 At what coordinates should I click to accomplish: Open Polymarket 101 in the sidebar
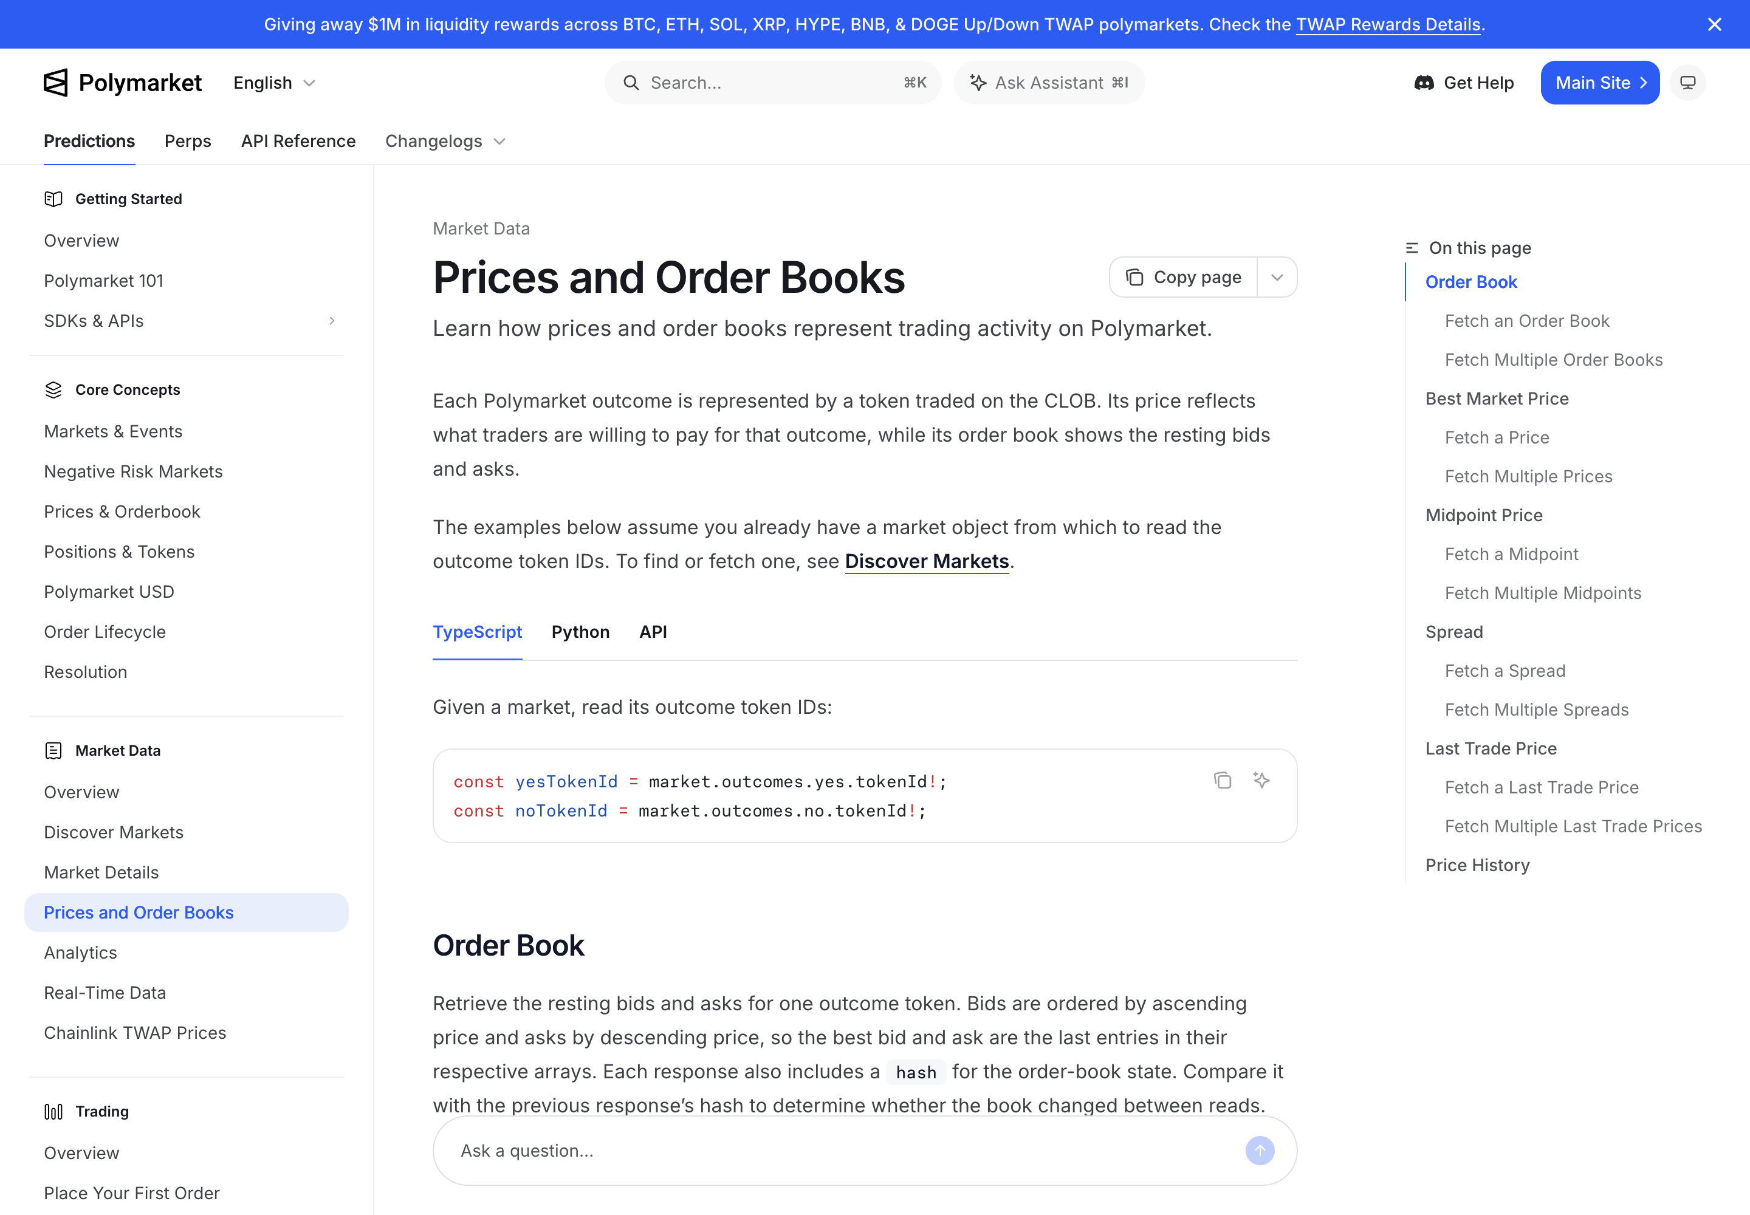(x=103, y=281)
